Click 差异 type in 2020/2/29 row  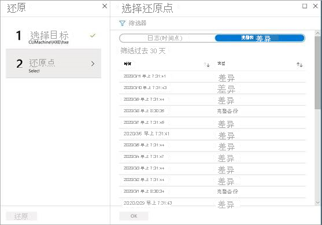(226, 204)
